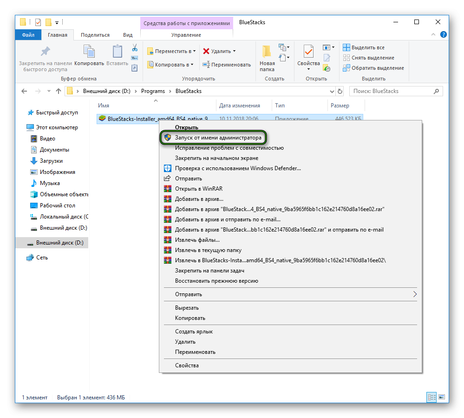This screenshot has height=418, width=464.
Task: Select Проверка с использованием Windows Defender
Action: [238, 168]
